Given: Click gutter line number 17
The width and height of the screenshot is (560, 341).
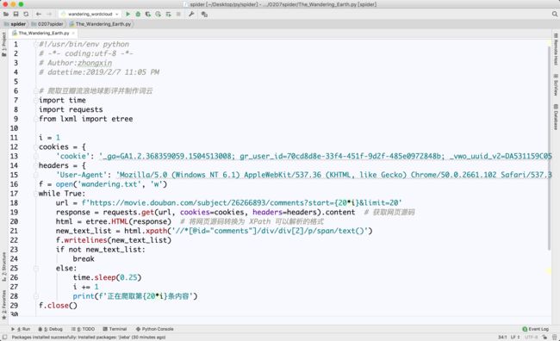Looking at the screenshot, I should tap(14, 194).
